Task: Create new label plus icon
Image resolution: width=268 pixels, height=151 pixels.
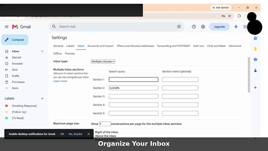Action: (x=42, y=99)
